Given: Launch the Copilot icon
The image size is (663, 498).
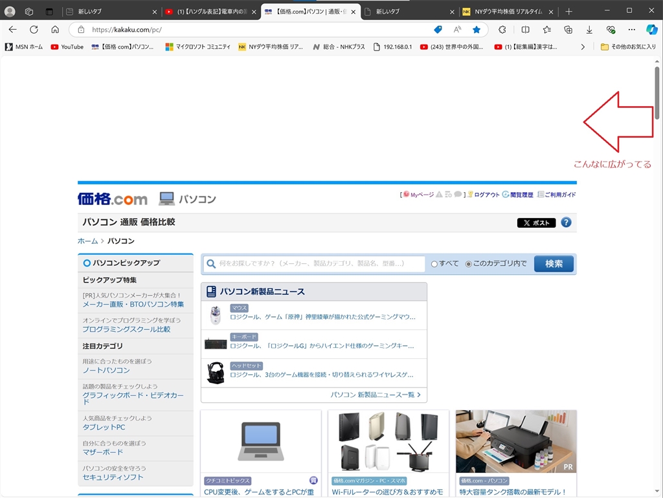Looking at the screenshot, I should [651, 30].
